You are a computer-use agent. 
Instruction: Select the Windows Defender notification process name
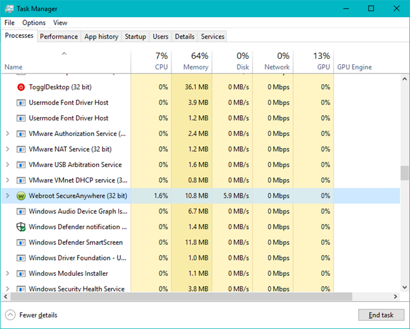78,227
